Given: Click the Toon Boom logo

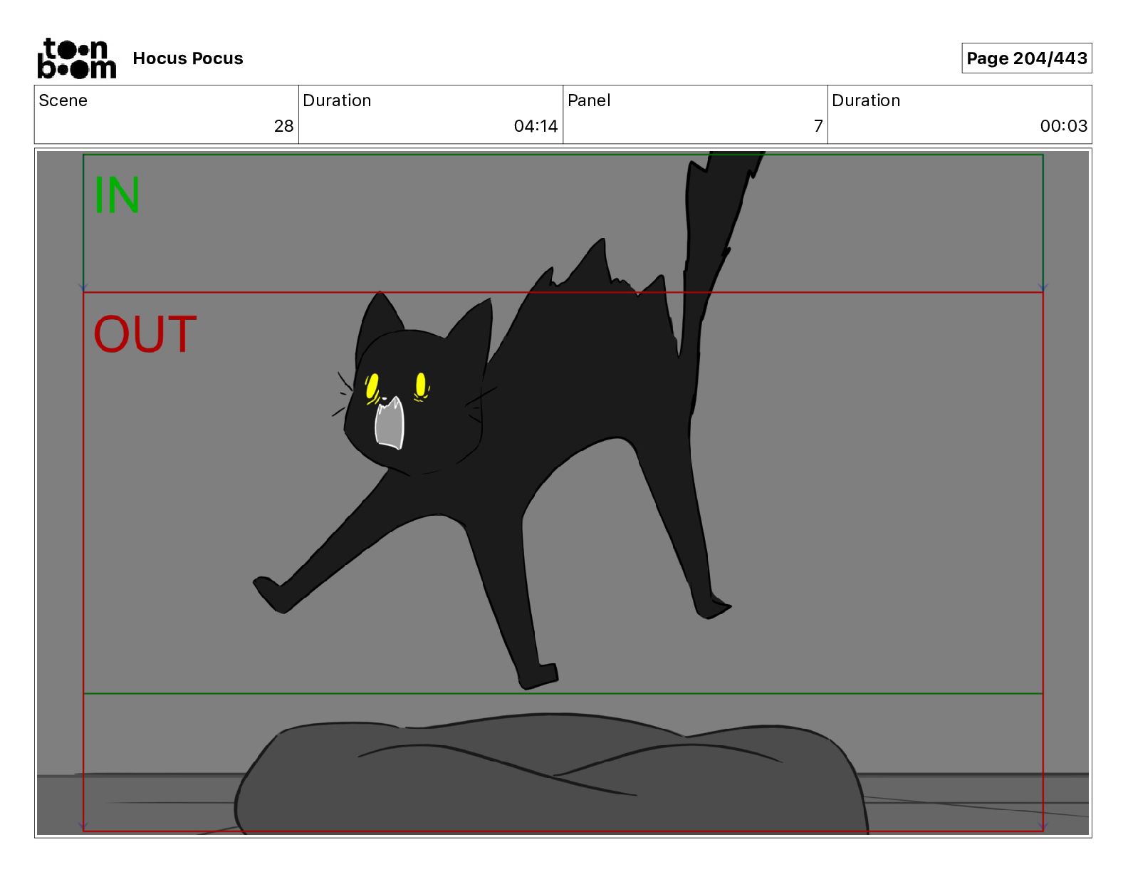Looking at the screenshot, I should [x=77, y=58].
